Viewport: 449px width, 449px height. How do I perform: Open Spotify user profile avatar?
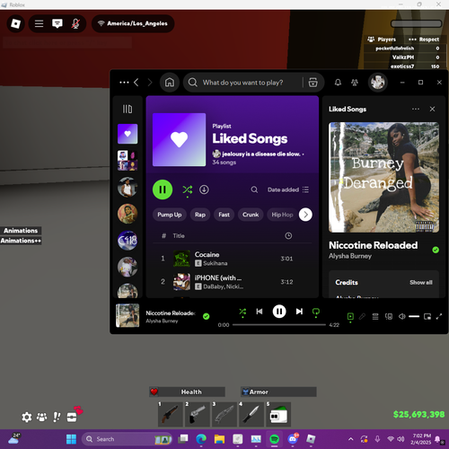(378, 82)
